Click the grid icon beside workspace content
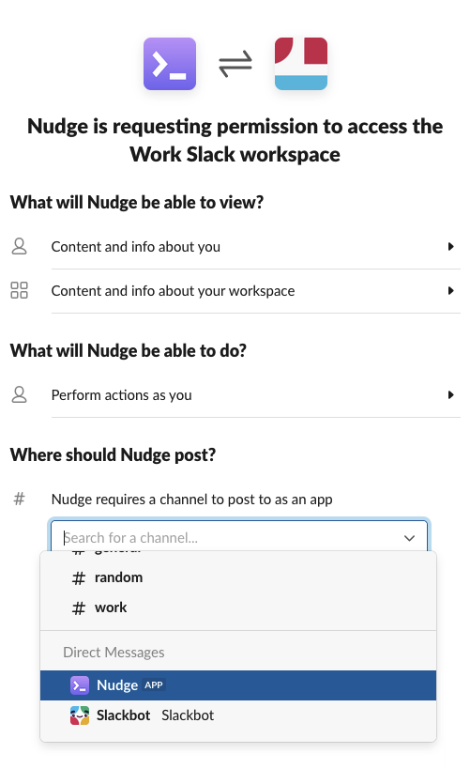470x769 pixels. pos(19,290)
